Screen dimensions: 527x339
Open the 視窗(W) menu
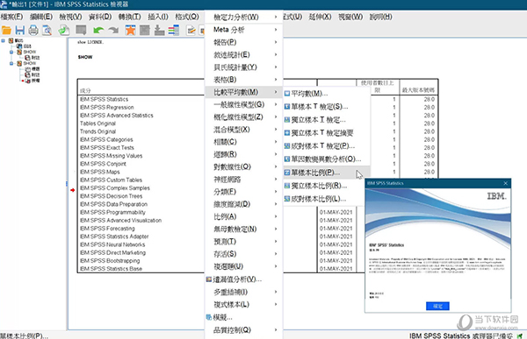point(350,17)
